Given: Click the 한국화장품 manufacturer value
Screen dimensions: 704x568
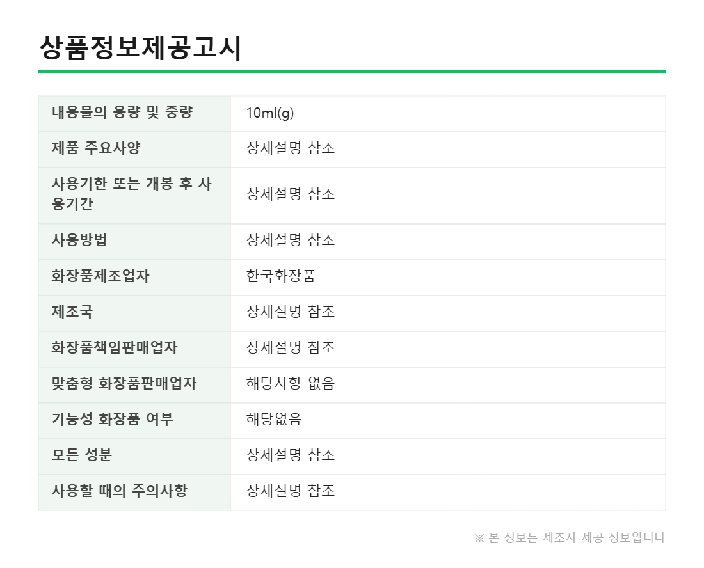Looking at the screenshot, I should click(x=280, y=276).
